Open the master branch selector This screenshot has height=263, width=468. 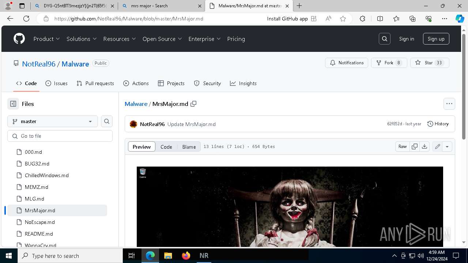(x=53, y=121)
